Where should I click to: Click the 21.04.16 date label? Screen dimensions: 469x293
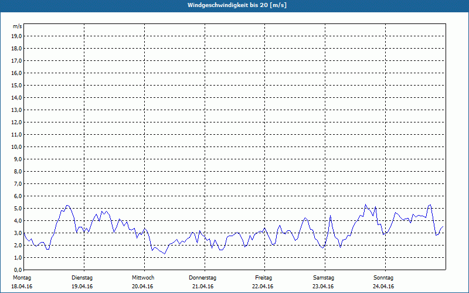203,287
